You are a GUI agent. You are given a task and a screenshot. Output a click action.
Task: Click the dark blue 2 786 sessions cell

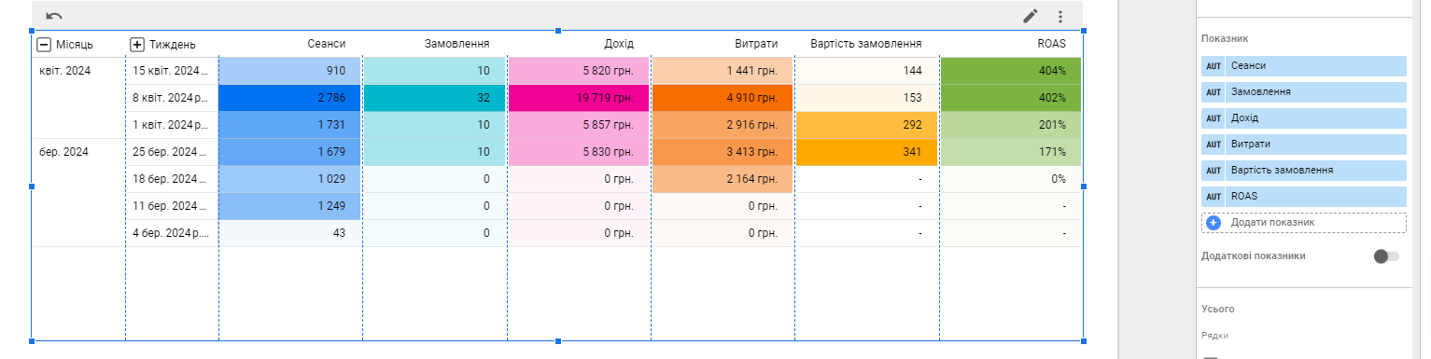(289, 98)
